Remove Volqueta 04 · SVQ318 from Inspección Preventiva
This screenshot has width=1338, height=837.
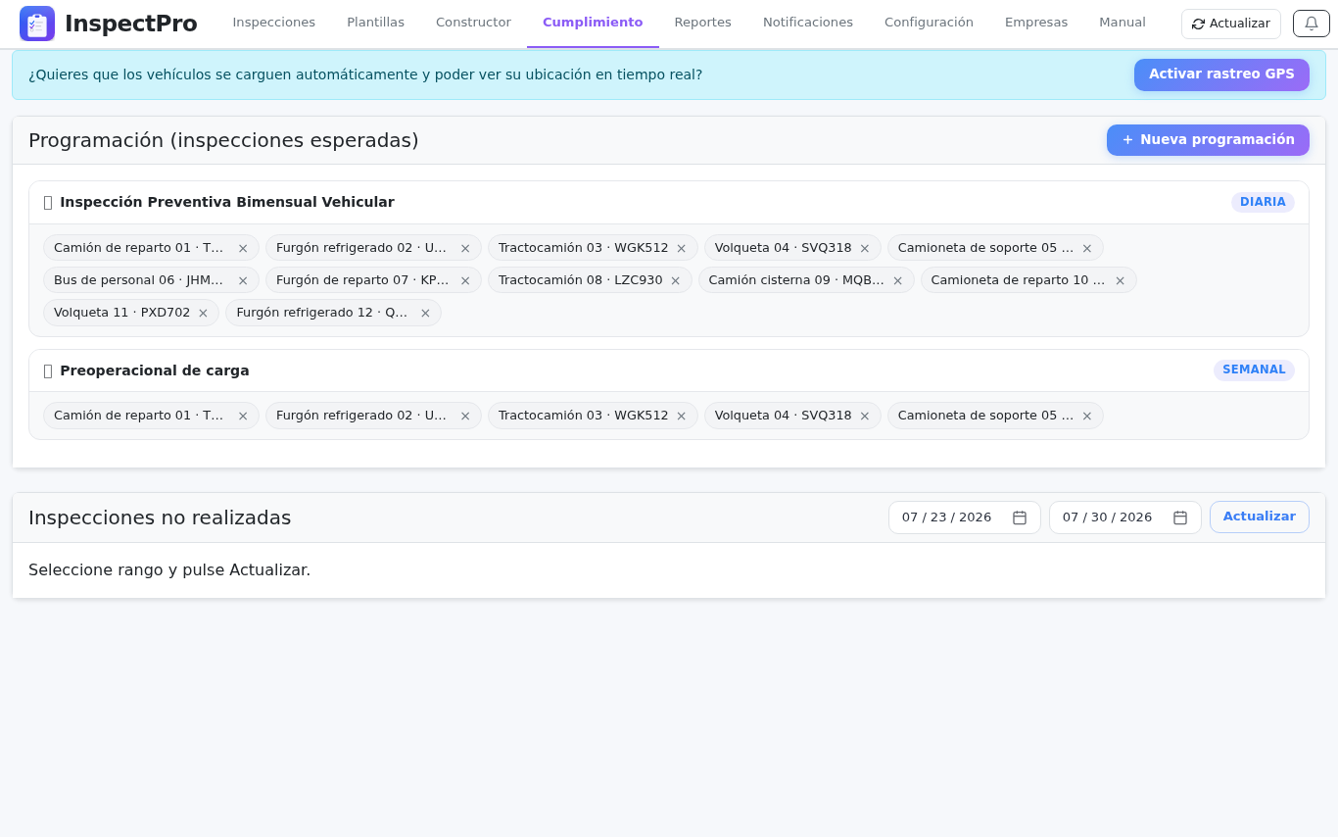[x=865, y=248]
